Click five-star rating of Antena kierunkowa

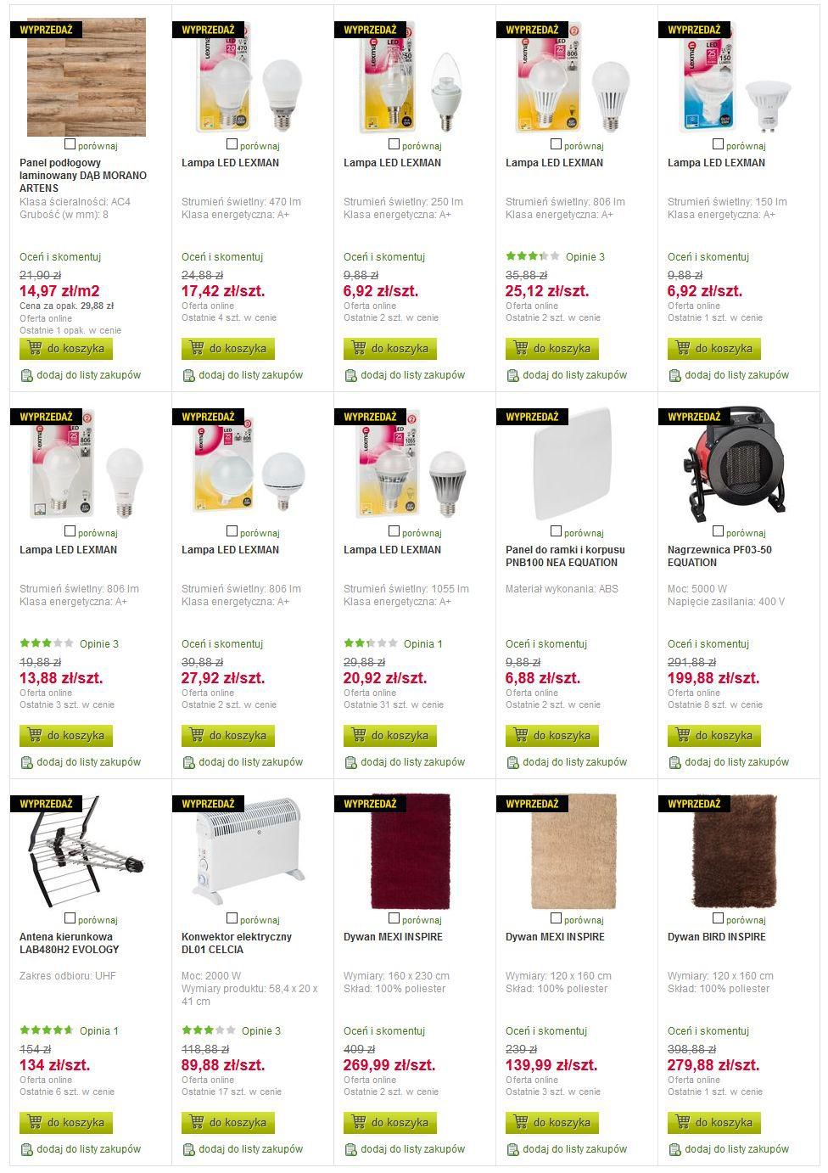point(46,1030)
